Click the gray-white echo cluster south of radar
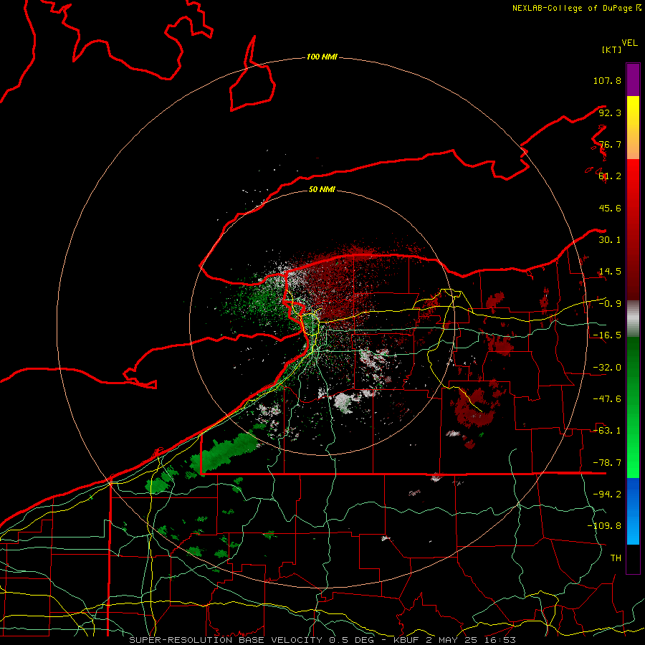The width and height of the screenshot is (645, 645). pyautogui.click(x=344, y=402)
